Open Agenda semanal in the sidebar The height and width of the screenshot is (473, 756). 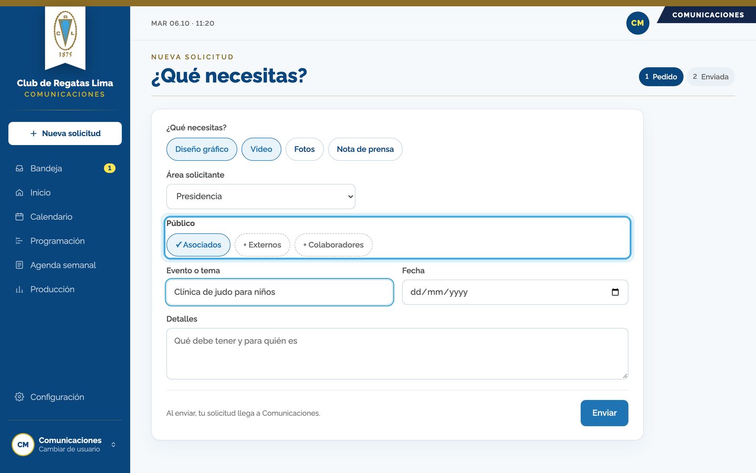[65, 265]
